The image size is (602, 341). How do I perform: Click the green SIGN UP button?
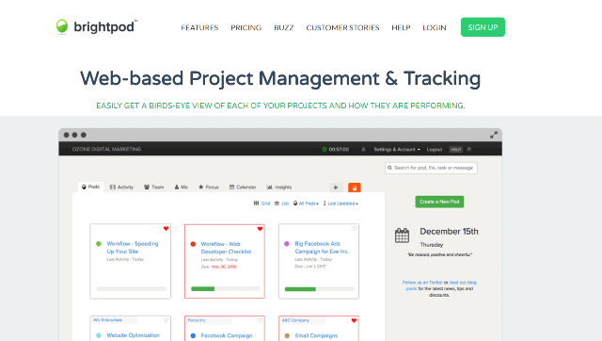[483, 27]
